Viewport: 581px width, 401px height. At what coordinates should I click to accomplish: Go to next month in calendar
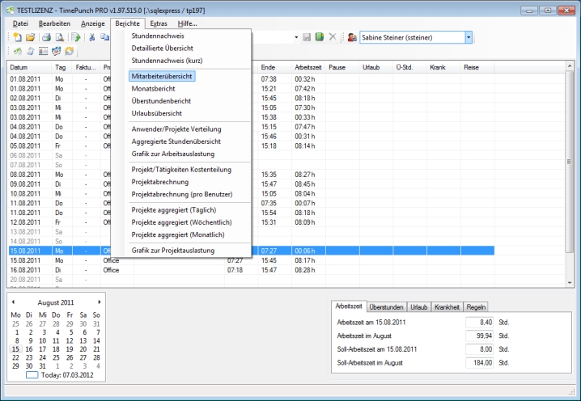[100, 302]
